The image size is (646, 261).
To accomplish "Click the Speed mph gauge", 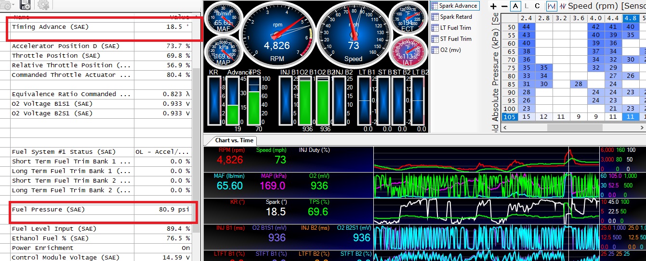I will [353, 34].
